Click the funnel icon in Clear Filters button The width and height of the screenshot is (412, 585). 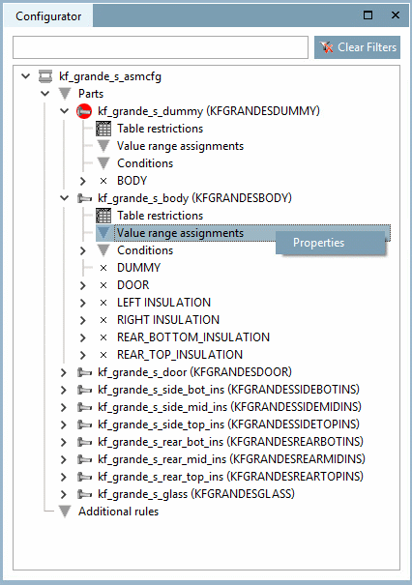click(326, 47)
